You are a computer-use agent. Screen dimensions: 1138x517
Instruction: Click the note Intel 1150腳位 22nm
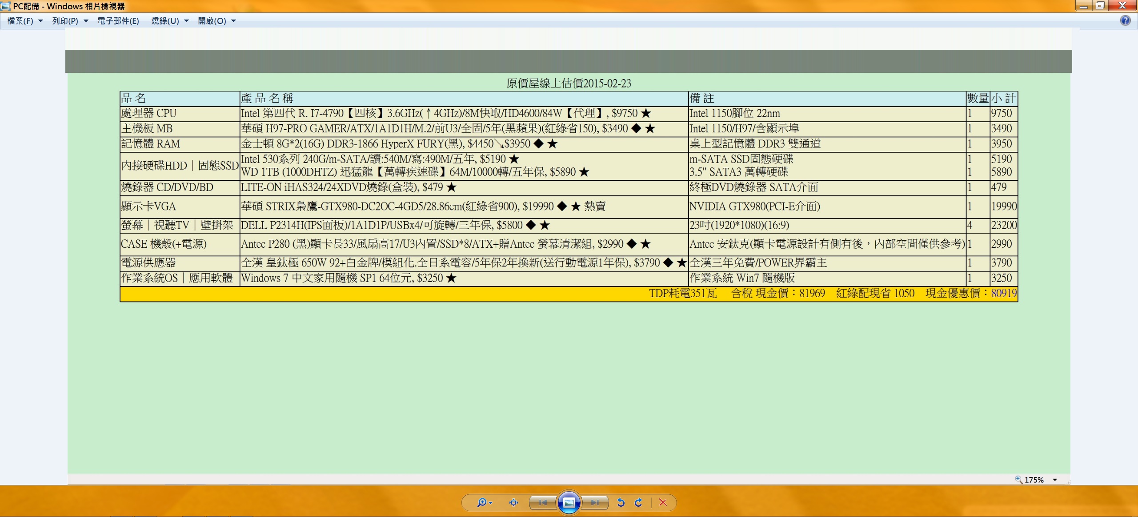(734, 114)
